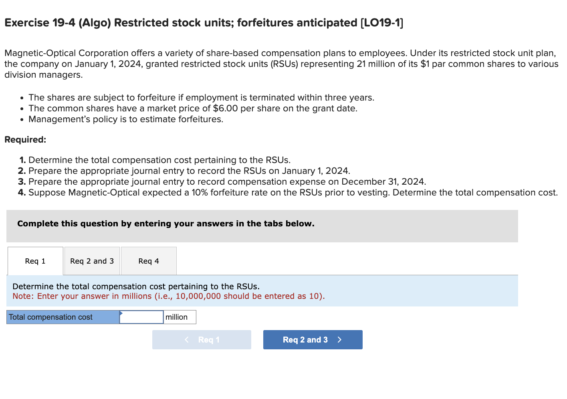This screenshot has width=567, height=399.
Task: Click the red note about entering millions
Action: [x=169, y=296]
